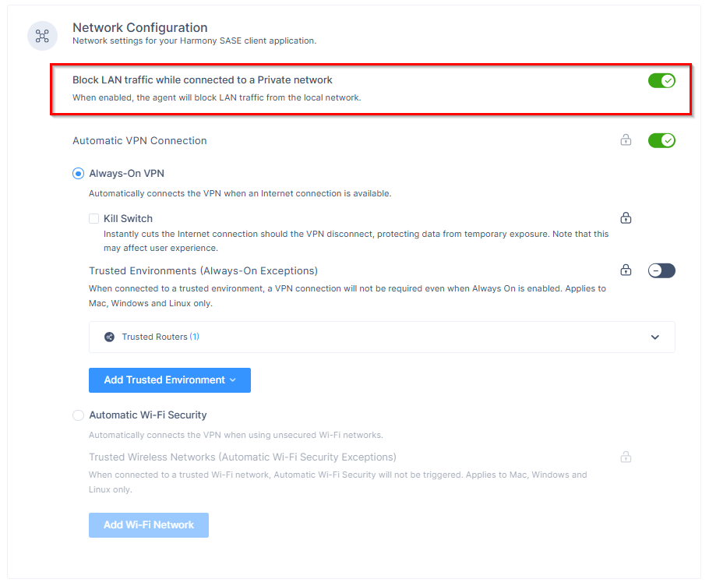Expand the Trusted Routers row chevron
The width and height of the screenshot is (709, 586).
(654, 337)
